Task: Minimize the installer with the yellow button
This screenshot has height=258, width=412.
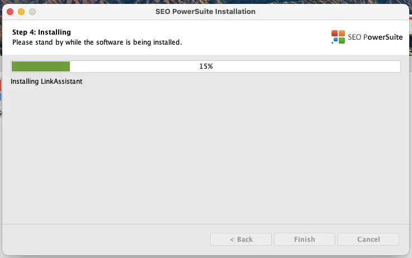Action: tap(21, 11)
